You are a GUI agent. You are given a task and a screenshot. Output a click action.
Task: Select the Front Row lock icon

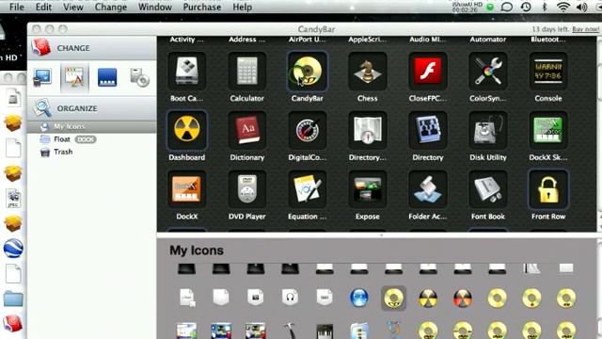[548, 189]
